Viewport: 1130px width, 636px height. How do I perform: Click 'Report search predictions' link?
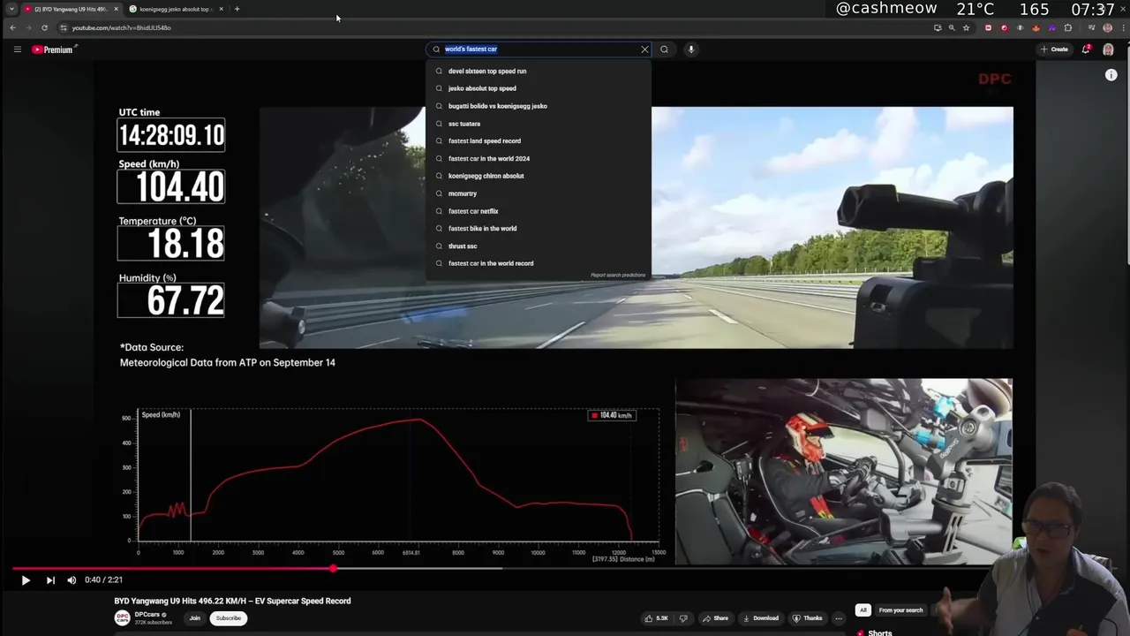[618, 275]
